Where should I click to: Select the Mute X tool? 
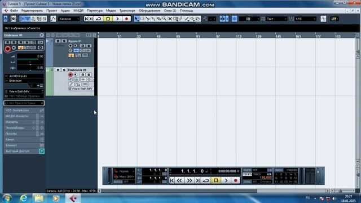click(x=170, y=19)
